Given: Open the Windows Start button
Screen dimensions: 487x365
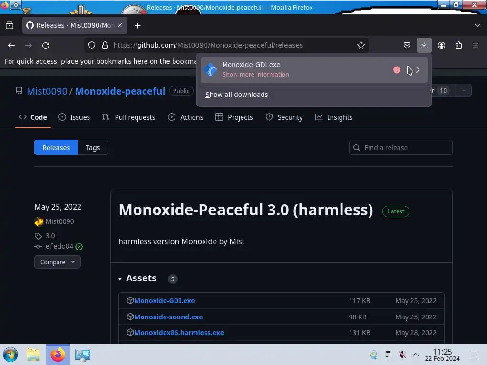Looking at the screenshot, I should point(10,355).
